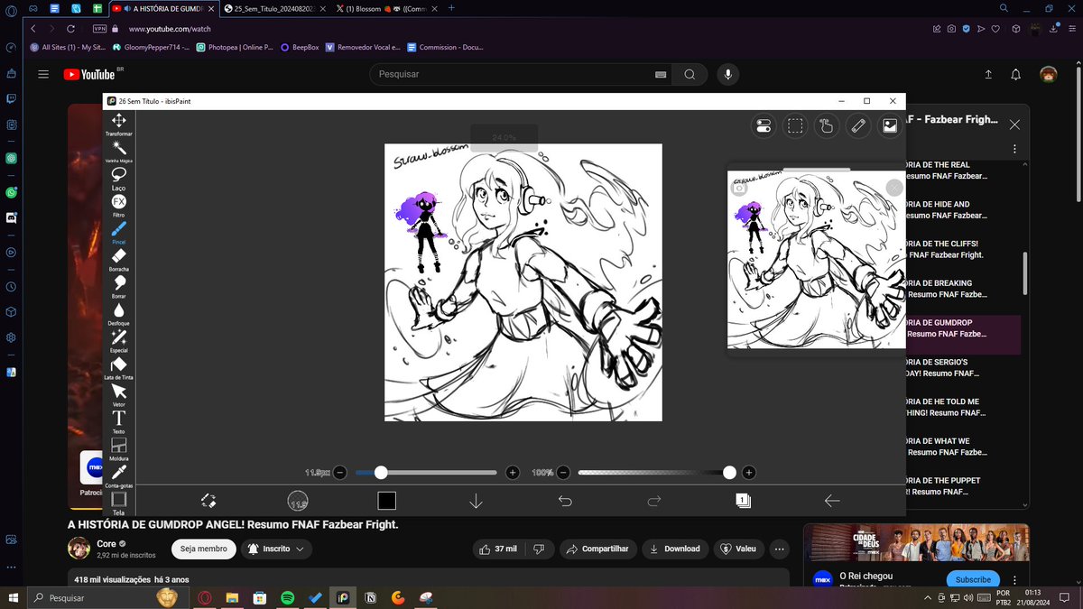
Task: Pick the Conta-gotas eyedropper tool
Action: click(x=118, y=475)
